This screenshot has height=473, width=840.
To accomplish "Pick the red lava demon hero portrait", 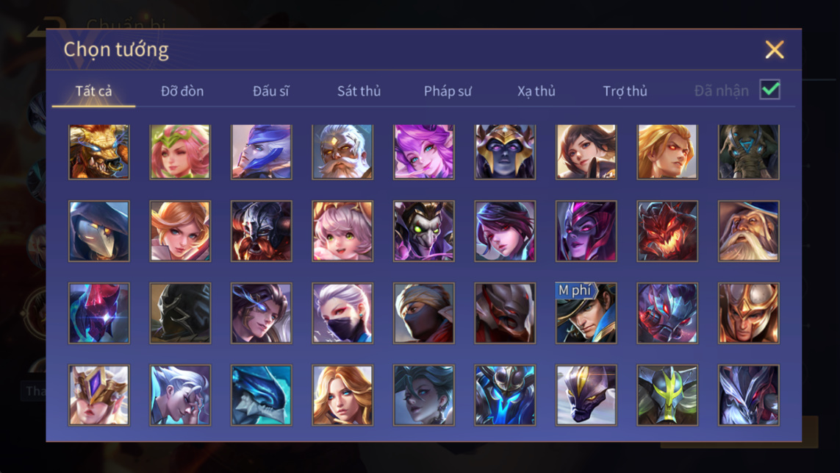I will 667,231.
